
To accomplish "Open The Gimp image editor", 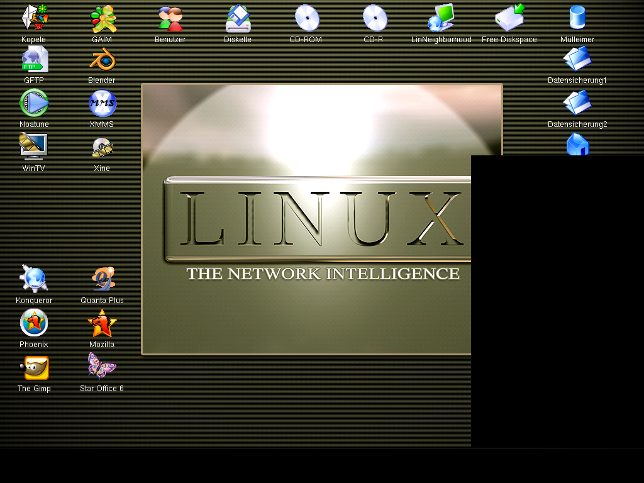I will click(35, 368).
